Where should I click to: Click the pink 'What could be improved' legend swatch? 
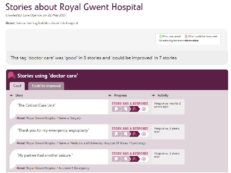coord(186,37)
